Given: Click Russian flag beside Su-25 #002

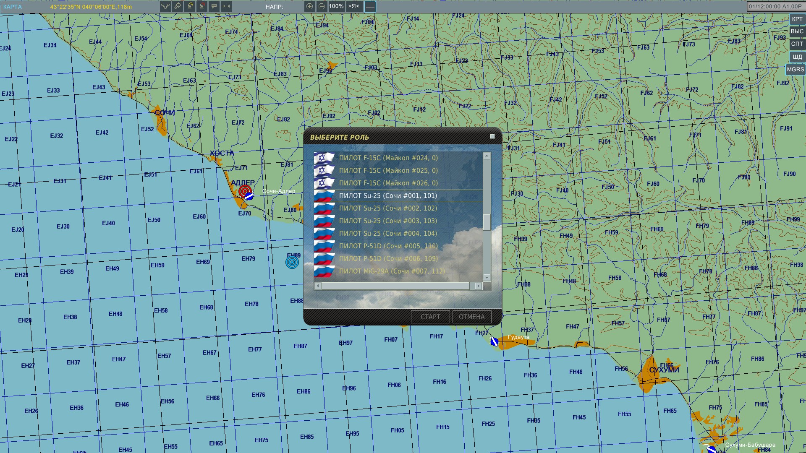Looking at the screenshot, I should [324, 208].
